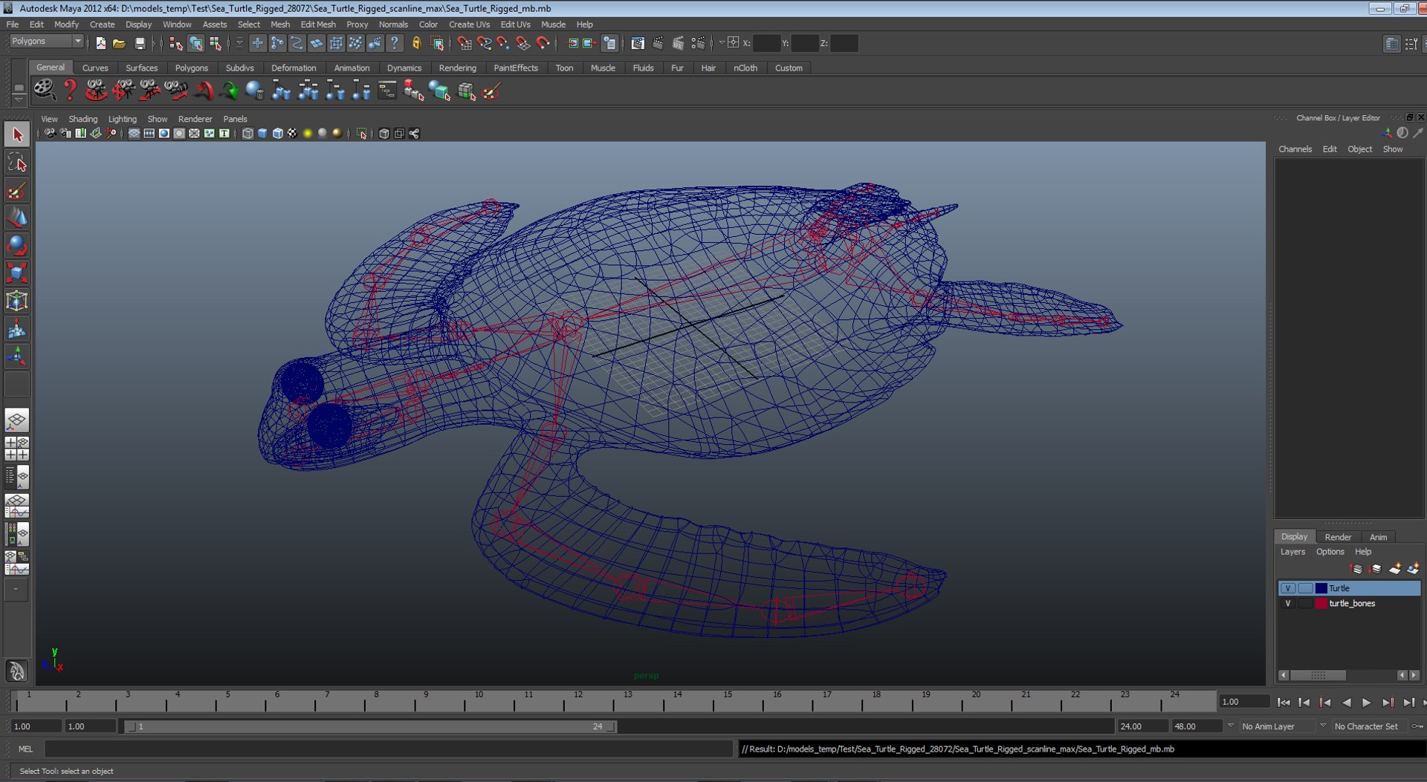The height and width of the screenshot is (782, 1427).
Task: Switch to the Anim layer tab
Action: (1378, 537)
